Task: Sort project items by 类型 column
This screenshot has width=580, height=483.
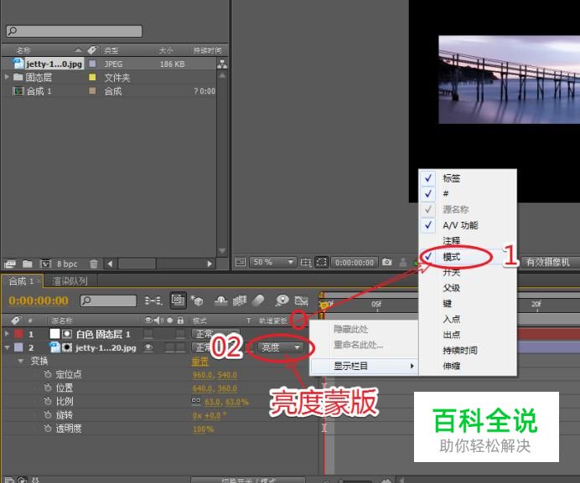Action: coord(111,50)
